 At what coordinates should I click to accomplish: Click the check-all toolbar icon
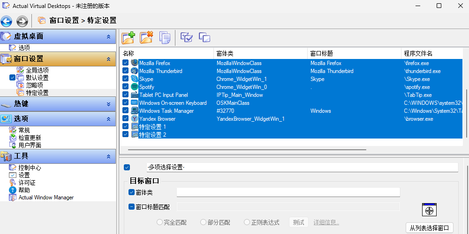click(186, 37)
